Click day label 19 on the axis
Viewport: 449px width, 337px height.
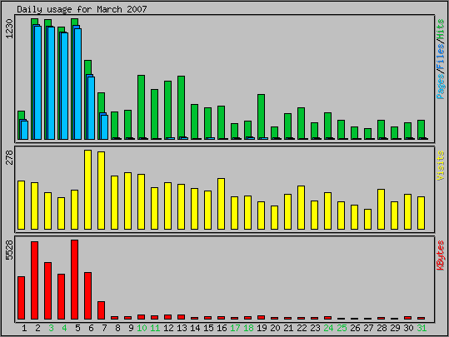click(262, 328)
